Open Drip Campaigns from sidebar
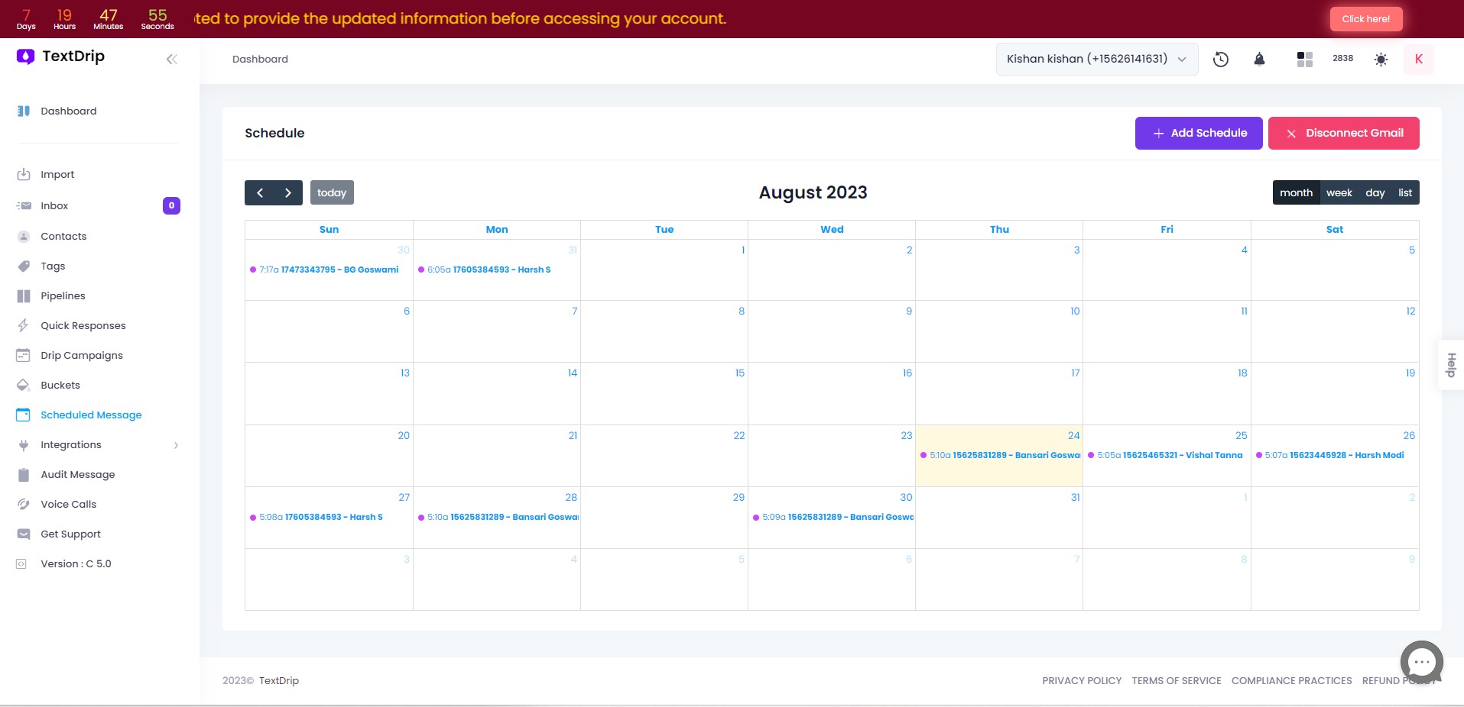The width and height of the screenshot is (1464, 707). 81,356
